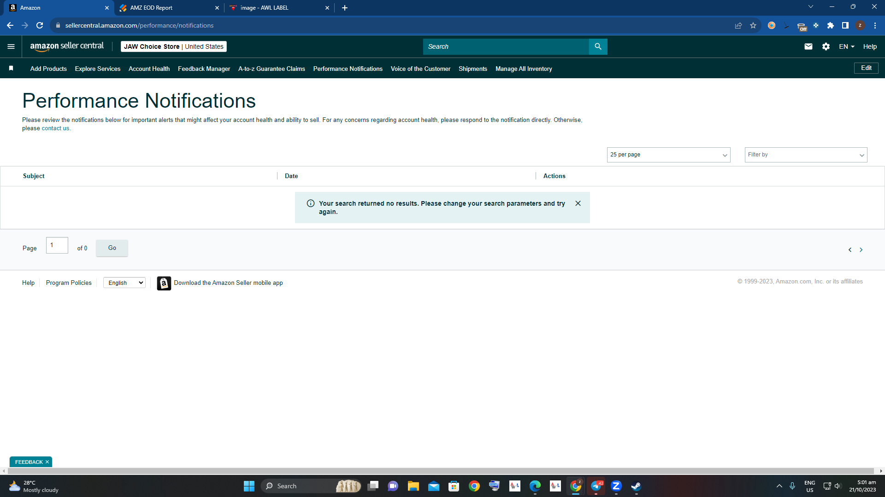Click the bookmark icon in the navigation bar

click(11, 69)
